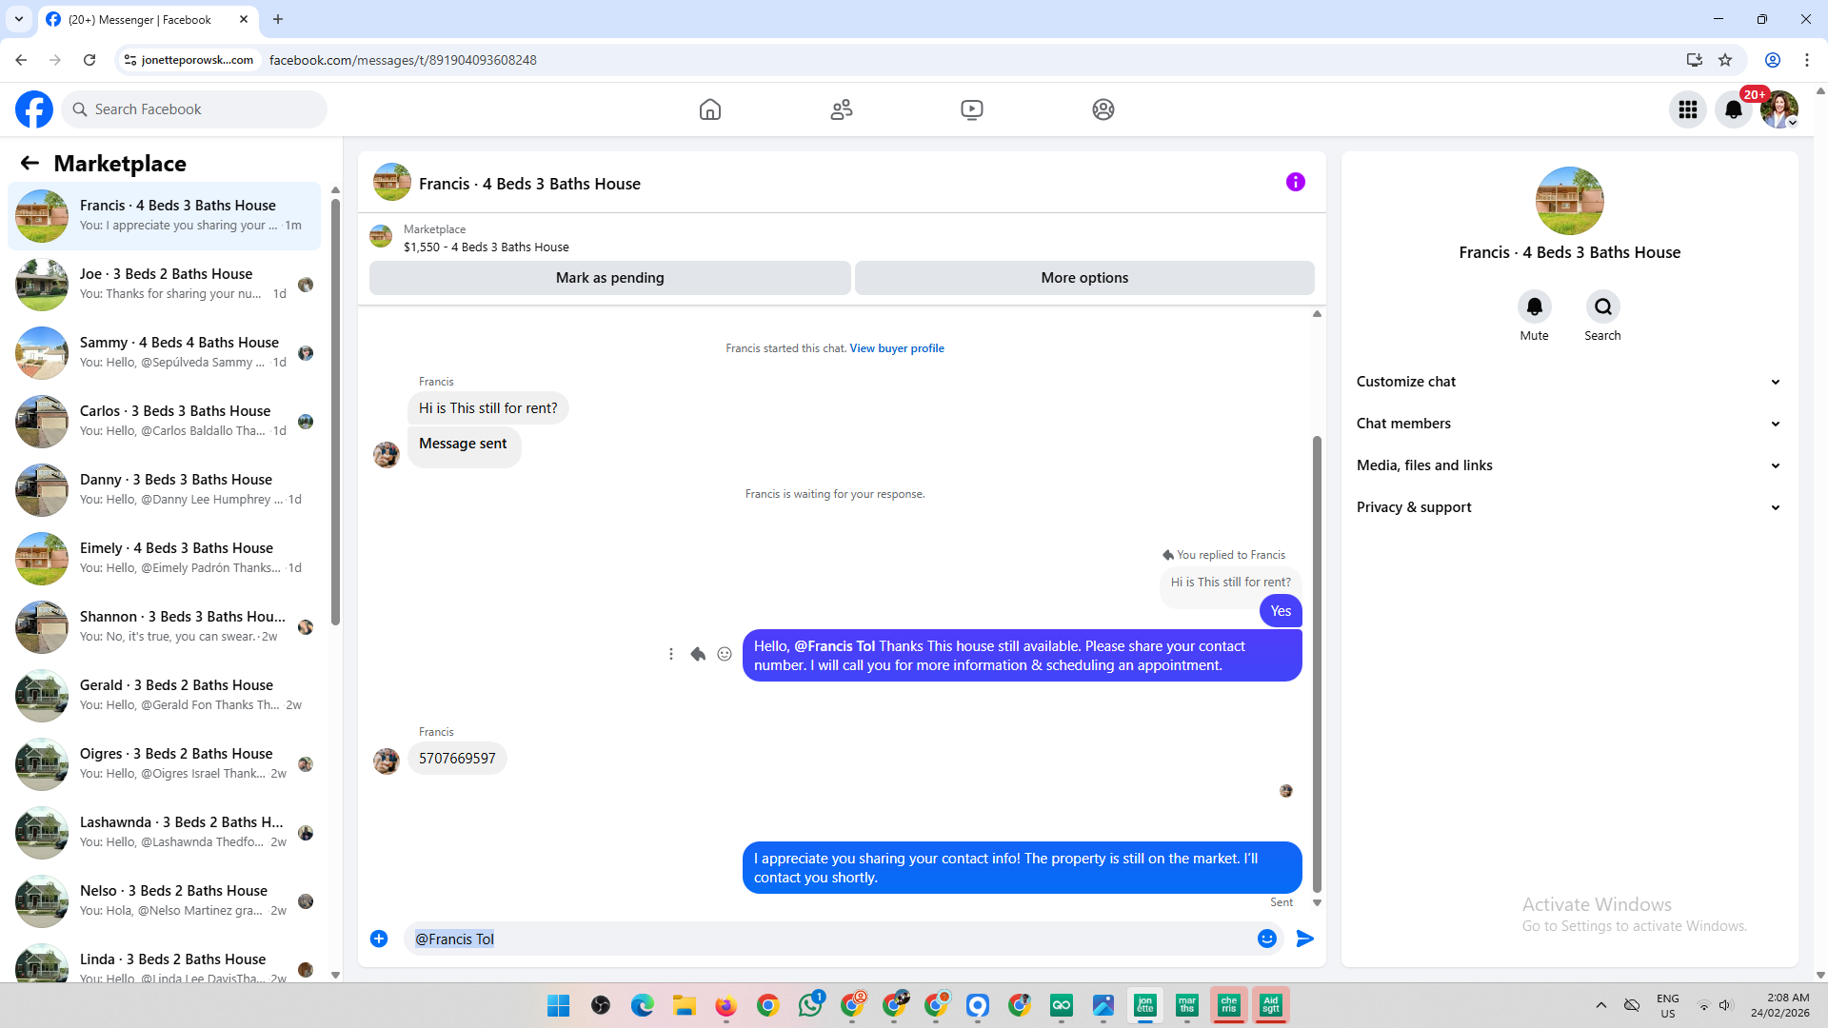1828x1028 pixels.
Task: Click the purple conversation info icon
Action: [x=1295, y=182]
